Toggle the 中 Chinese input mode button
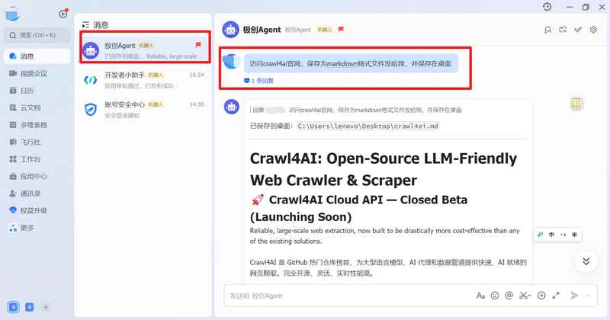 [x=551, y=235]
